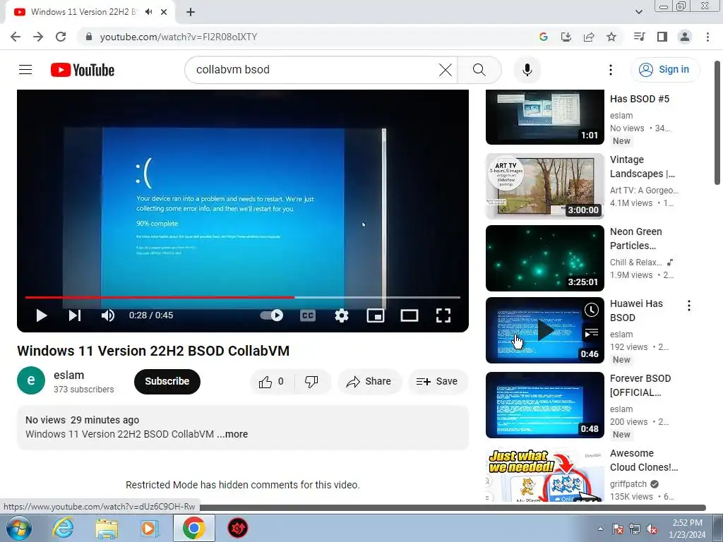Add Huawei Has BSOD to Watch later
The image size is (723, 542).
591,311
